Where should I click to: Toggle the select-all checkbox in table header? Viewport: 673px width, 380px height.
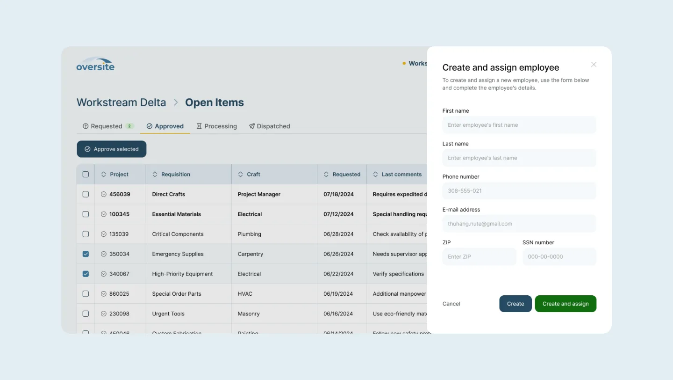coord(86,175)
